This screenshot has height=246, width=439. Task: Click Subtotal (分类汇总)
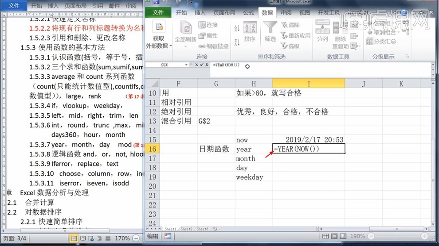381,42
